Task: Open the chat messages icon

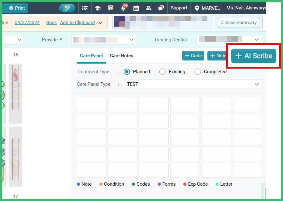Action: click(x=161, y=8)
